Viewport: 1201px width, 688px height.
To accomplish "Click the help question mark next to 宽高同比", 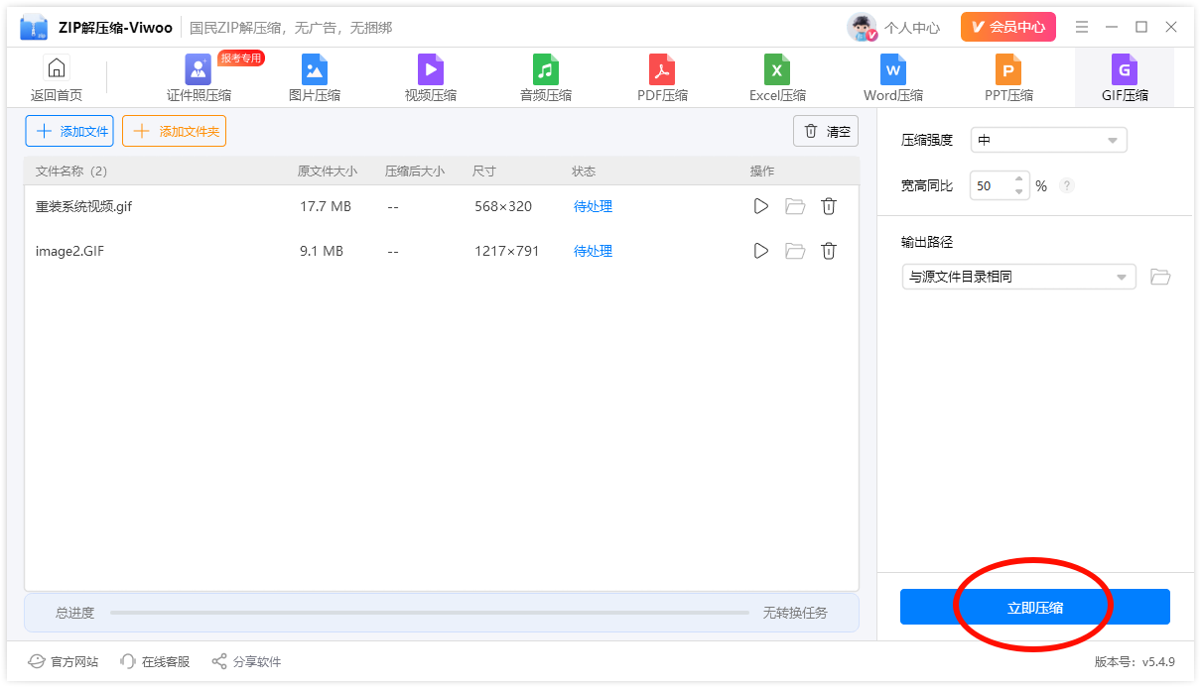I will pyautogui.click(x=1067, y=185).
